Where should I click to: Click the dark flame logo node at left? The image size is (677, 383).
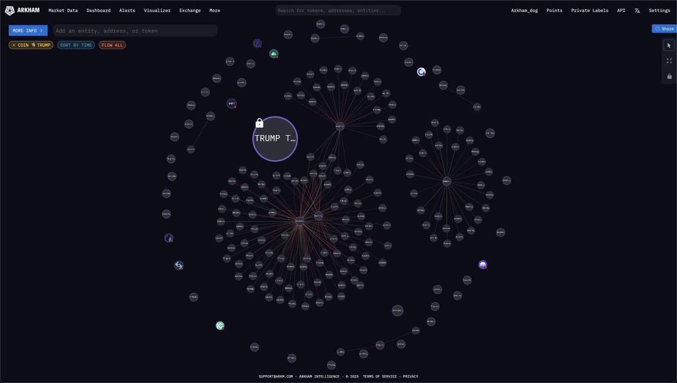[x=169, y=238]
